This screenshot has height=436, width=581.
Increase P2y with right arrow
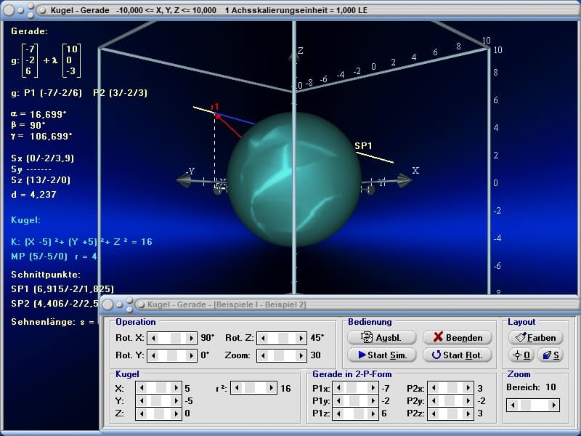coord(468,400)
